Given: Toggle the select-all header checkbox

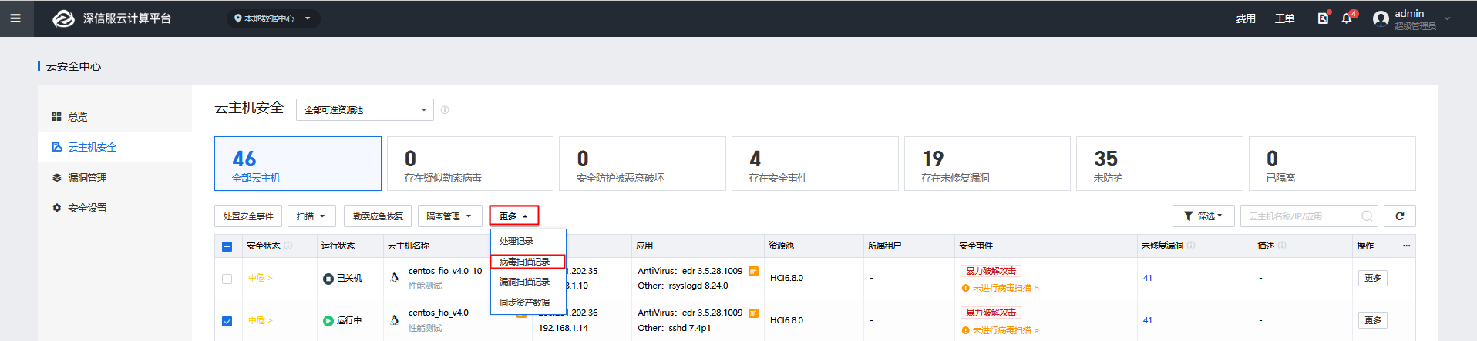Looking at the screenshot, I should 227,246.
